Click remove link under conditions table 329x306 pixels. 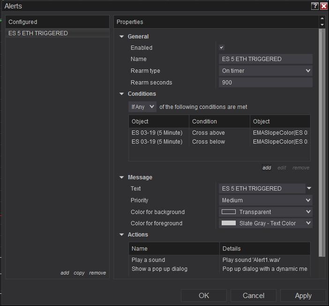pyautogui.click(x=301, y=168)
